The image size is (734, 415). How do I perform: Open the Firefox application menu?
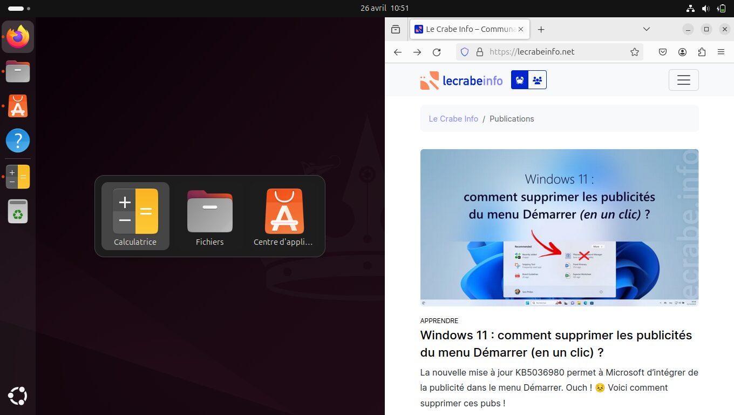(721, 52)
